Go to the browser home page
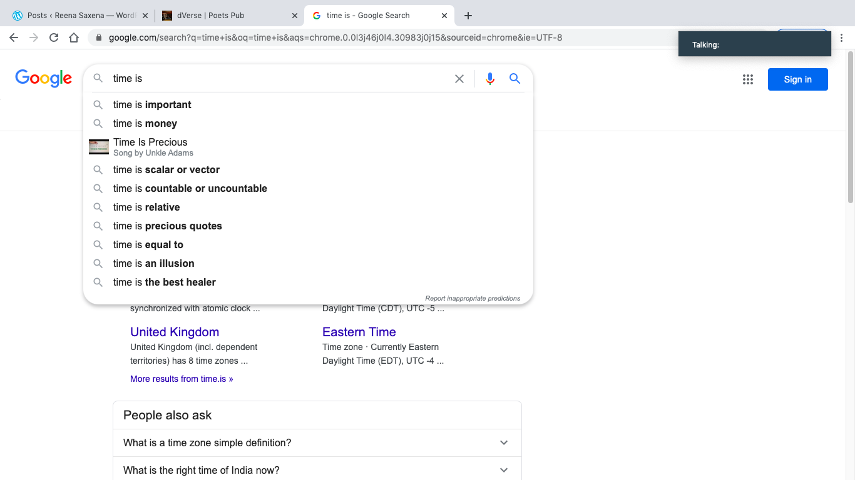855x480 pixels. (74, 37)
